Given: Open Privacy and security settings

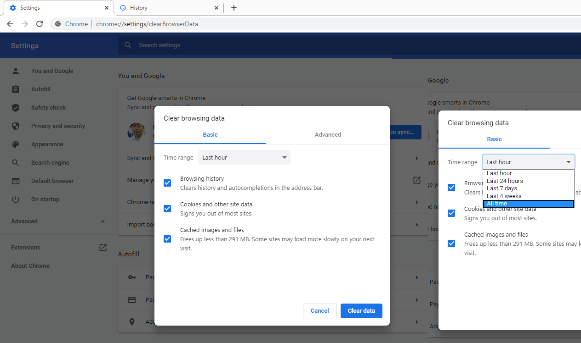Looking at the screenshot, I should point(58,126).
